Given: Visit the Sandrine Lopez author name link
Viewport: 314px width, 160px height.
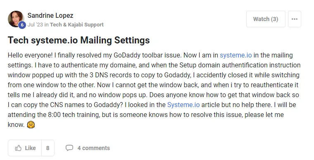Looking at the screenshot, I should coord(50,15).
